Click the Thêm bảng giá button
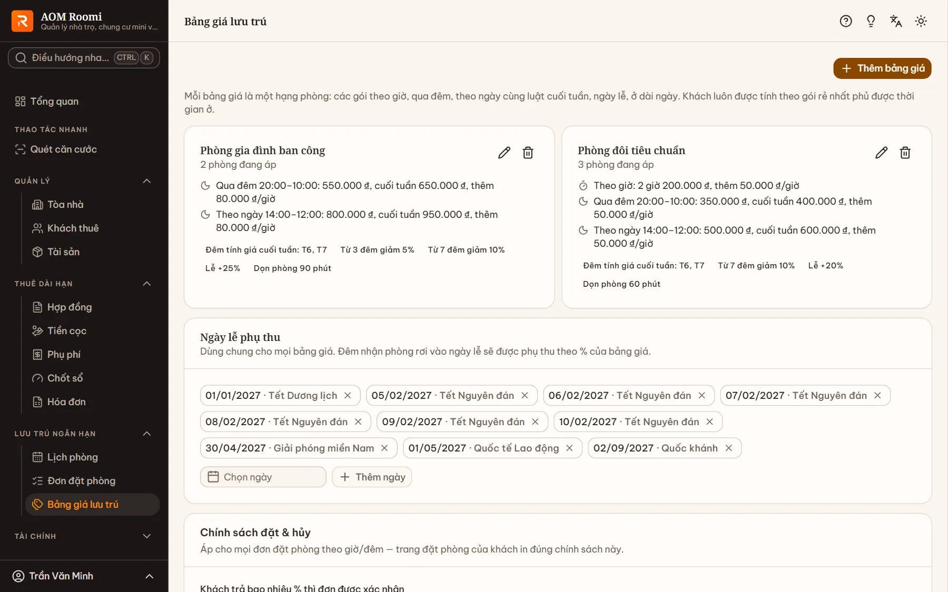948x592 pixels. tap(882, 68)
